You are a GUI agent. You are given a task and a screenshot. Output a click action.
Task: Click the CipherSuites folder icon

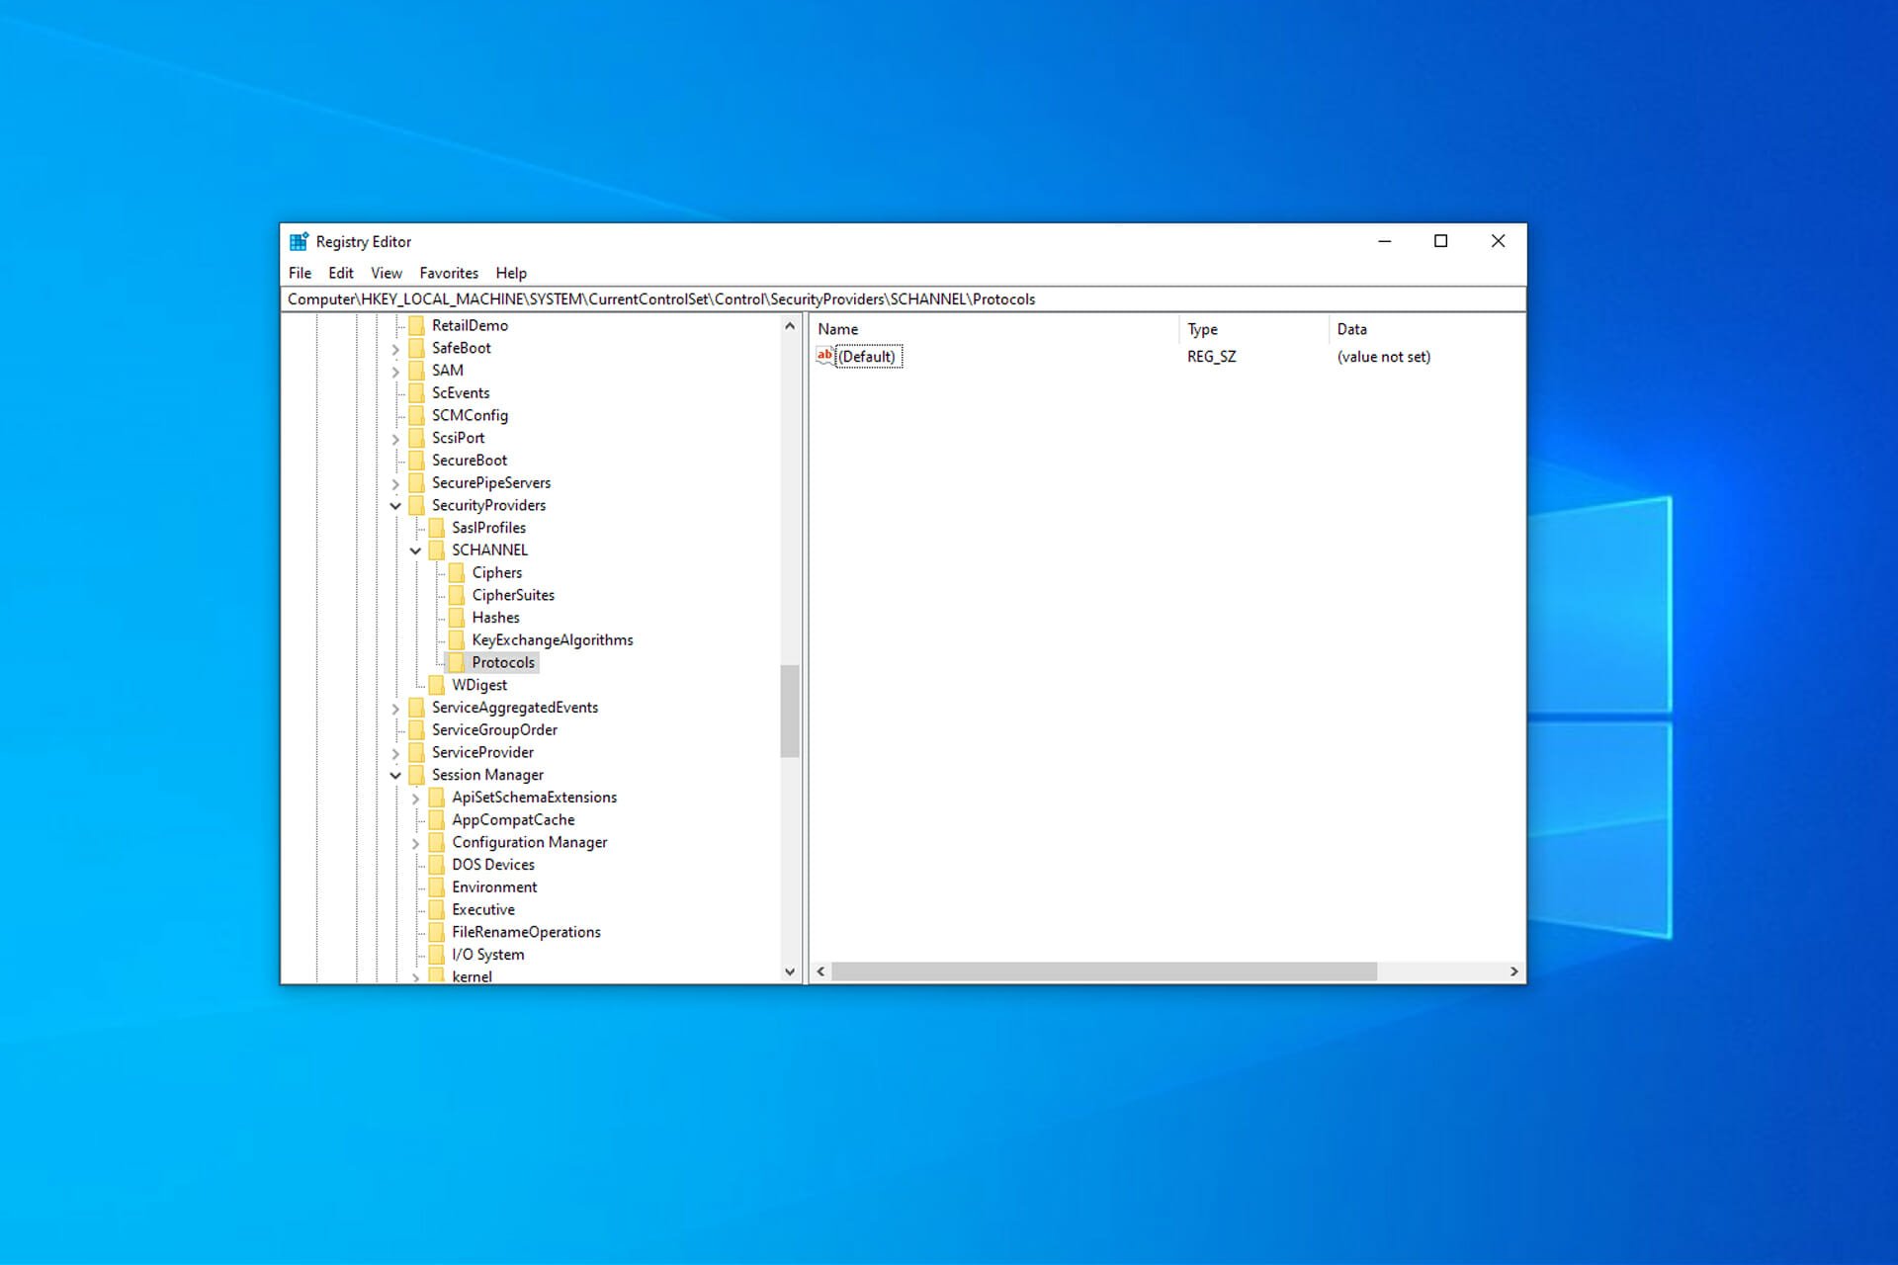457,595
